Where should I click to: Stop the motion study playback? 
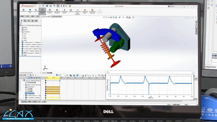click(x=38, y=75)
